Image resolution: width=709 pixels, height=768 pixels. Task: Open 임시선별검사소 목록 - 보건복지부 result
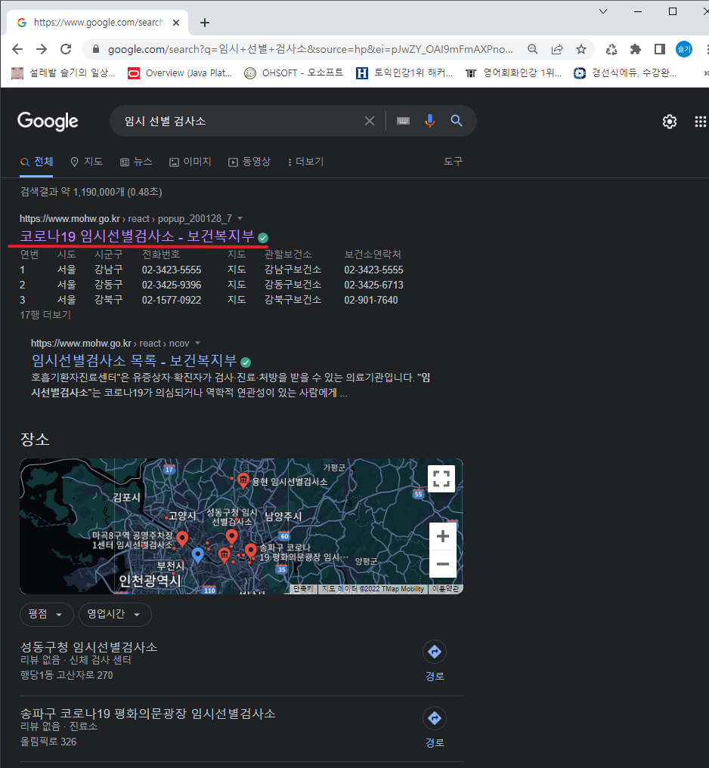(x=134, y=361)
